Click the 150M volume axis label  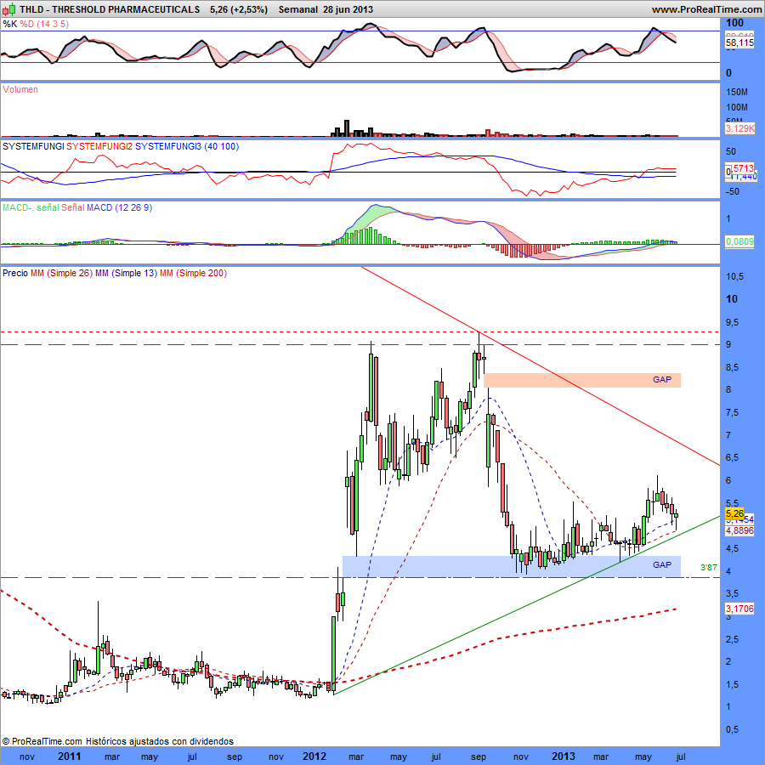coord(737,92)
